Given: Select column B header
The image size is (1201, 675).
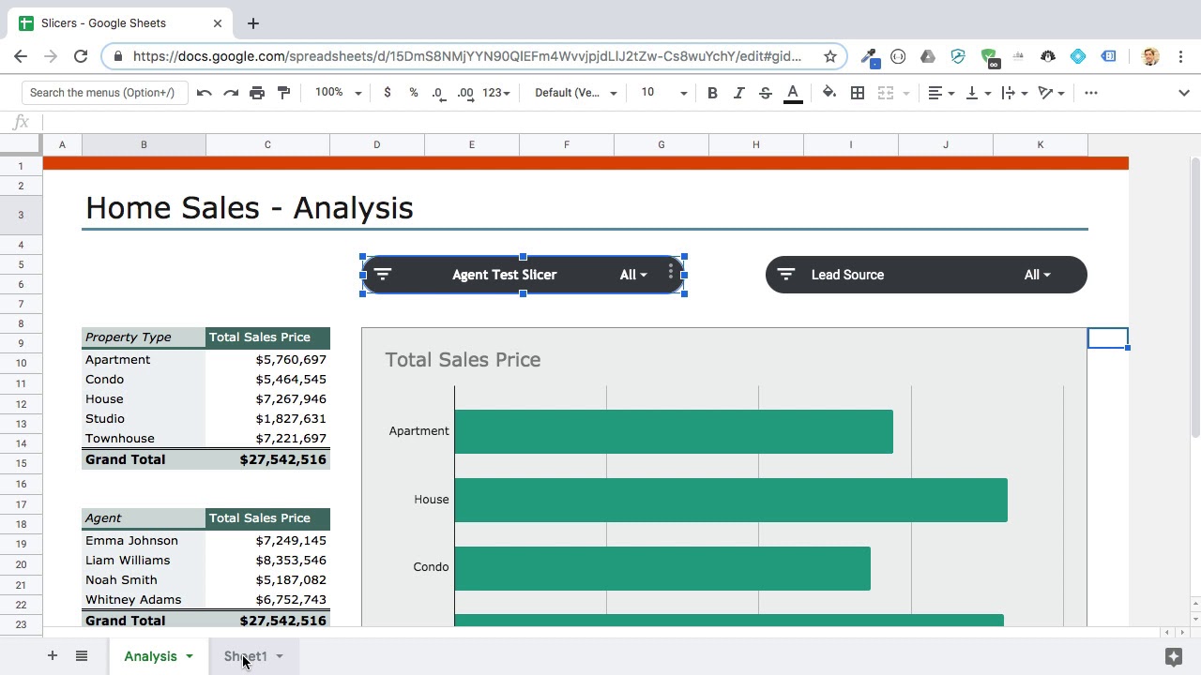Looking at the screenshot, I should (144, 144).
